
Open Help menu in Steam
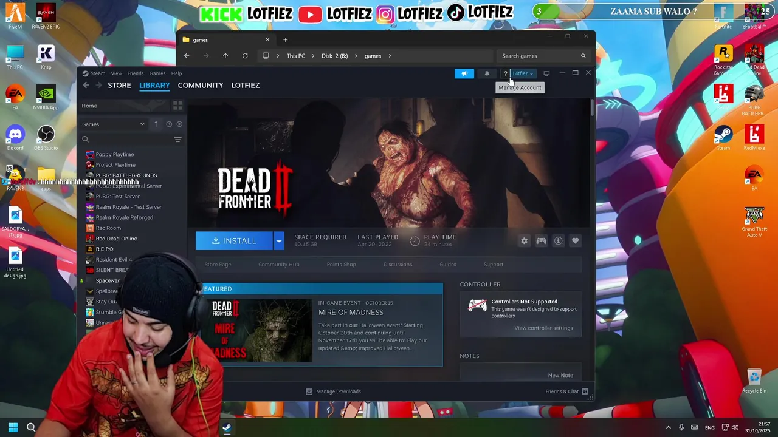(176, 73)
